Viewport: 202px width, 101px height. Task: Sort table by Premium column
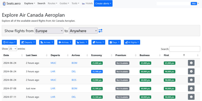pyautogui.click(x=126, y=55)
